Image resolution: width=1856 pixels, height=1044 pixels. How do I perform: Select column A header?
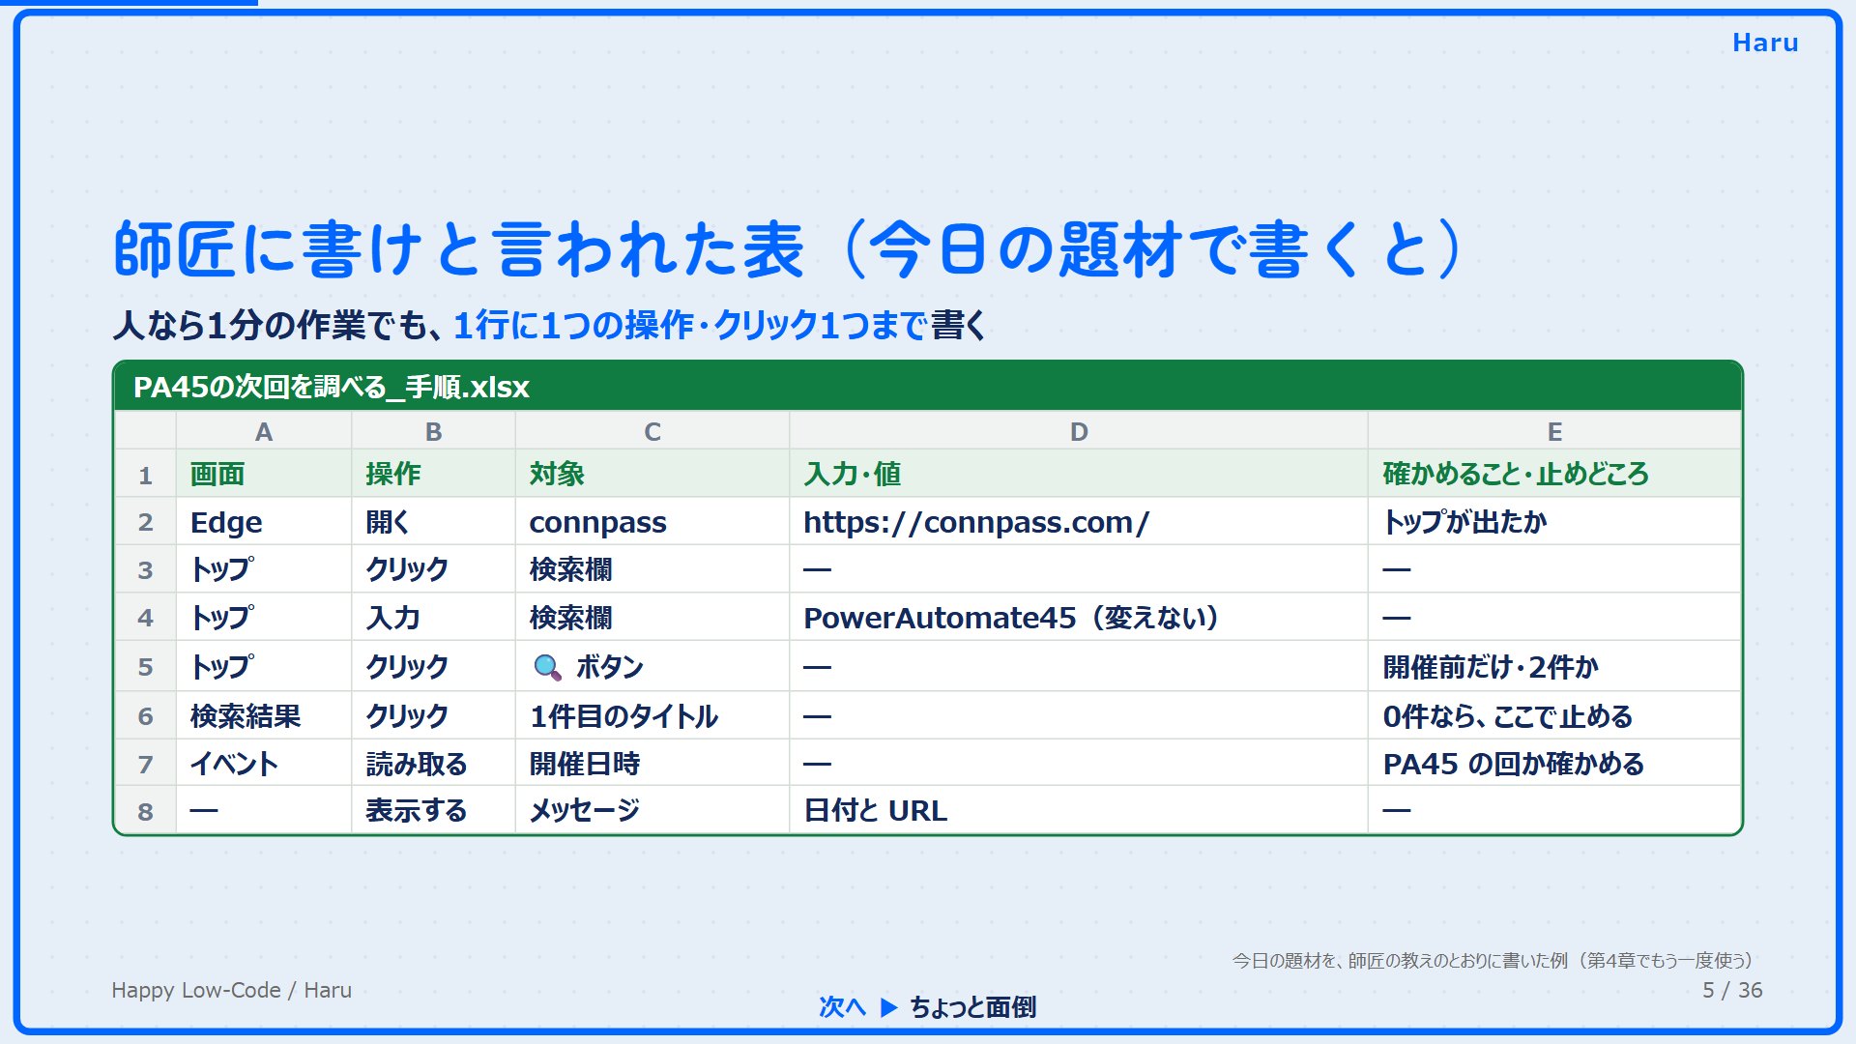[x=263, y=431]
